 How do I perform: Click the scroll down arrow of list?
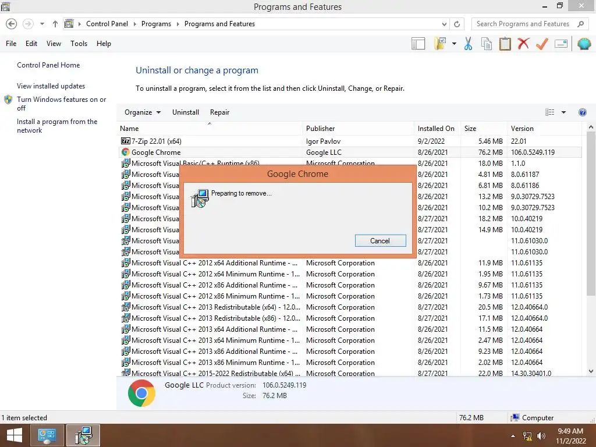click(591, 371)
